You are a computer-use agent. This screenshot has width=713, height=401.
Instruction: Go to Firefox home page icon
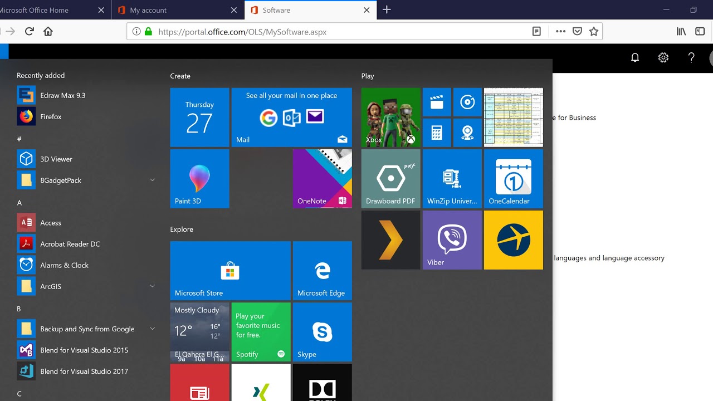48,32
